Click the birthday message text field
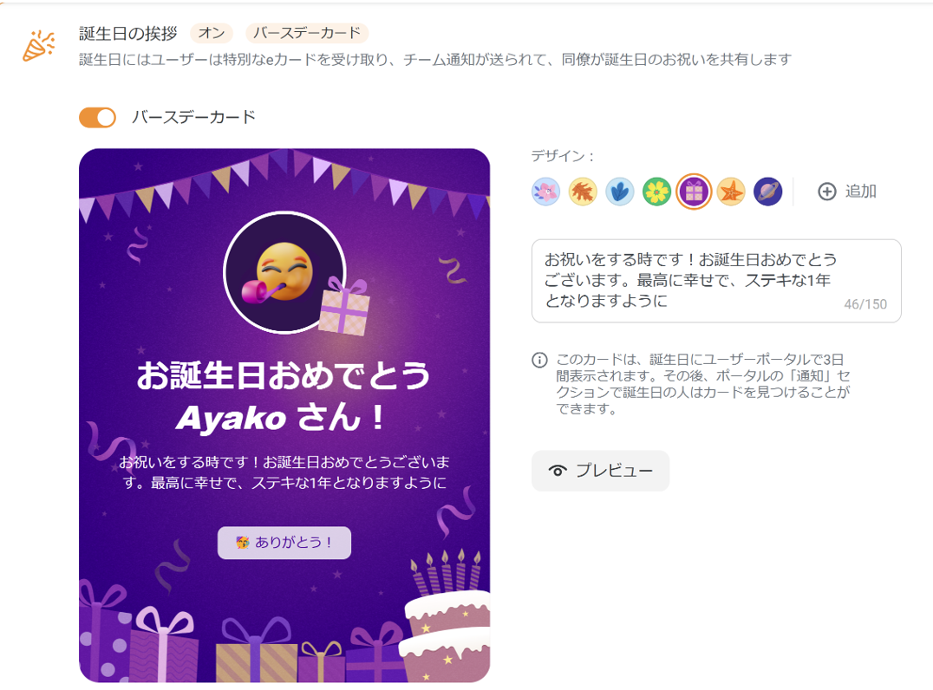Viewport: 933px width, 690px height. (716, 281)
